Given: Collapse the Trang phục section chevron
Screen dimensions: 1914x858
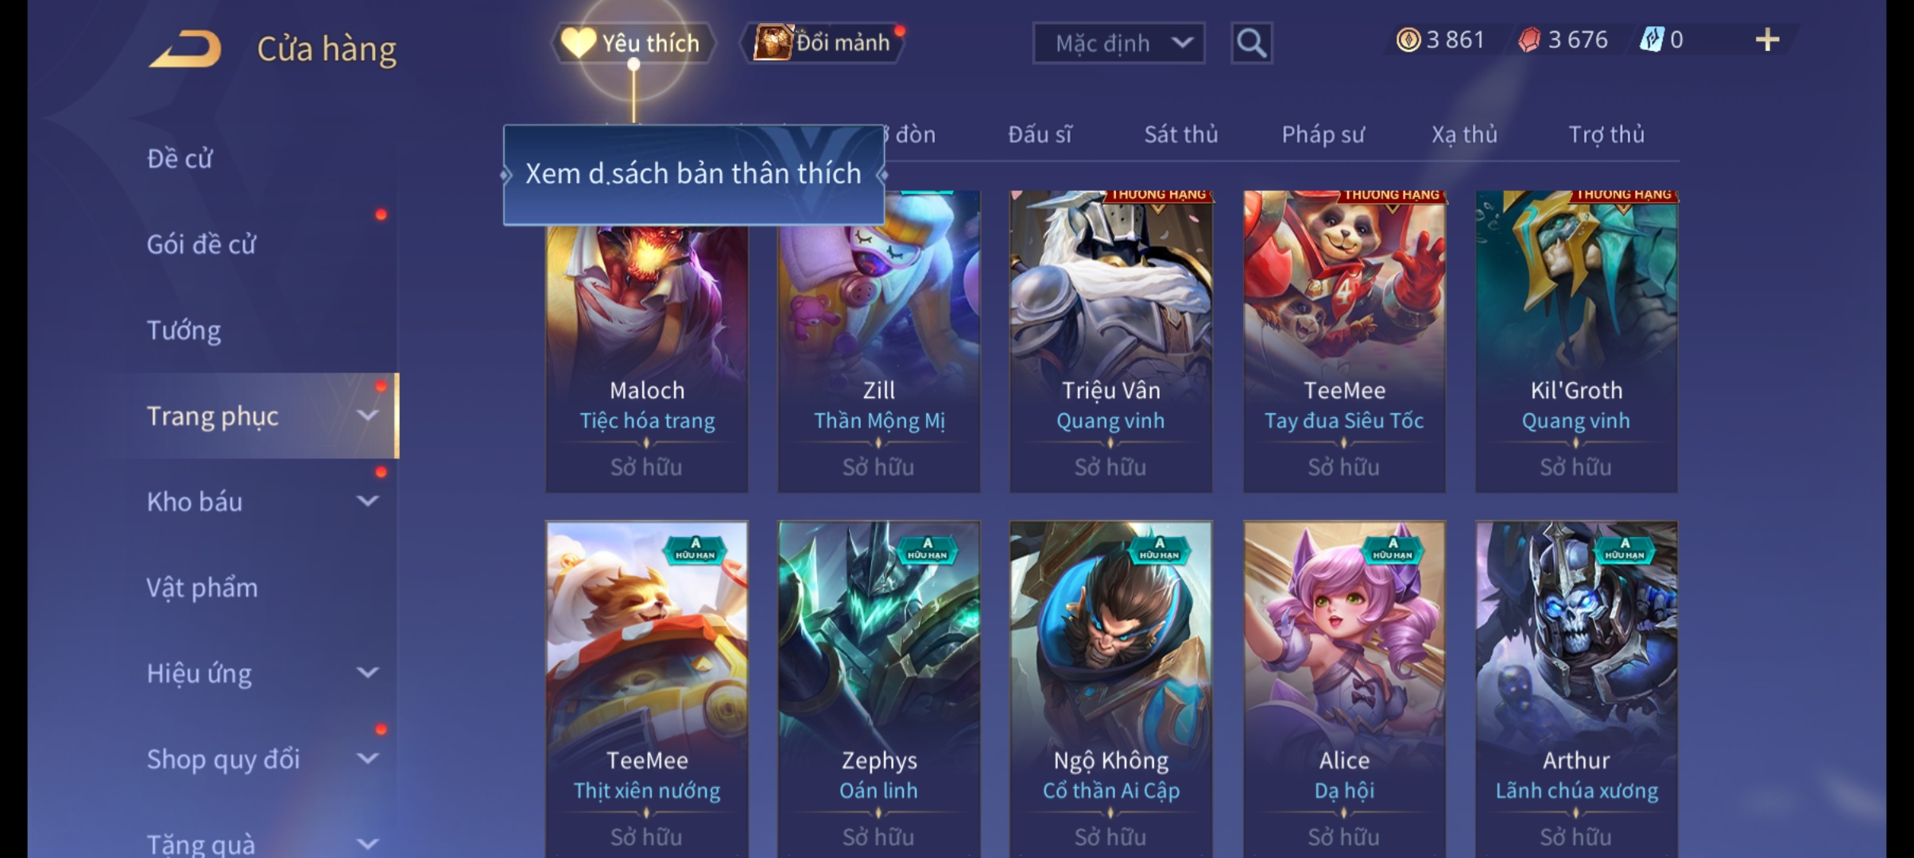Looking at the screenshot, I should tap(367, 415).
